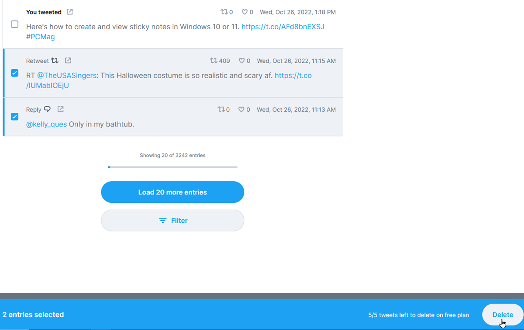Open the Halloween retweet externally

[68, 61]
